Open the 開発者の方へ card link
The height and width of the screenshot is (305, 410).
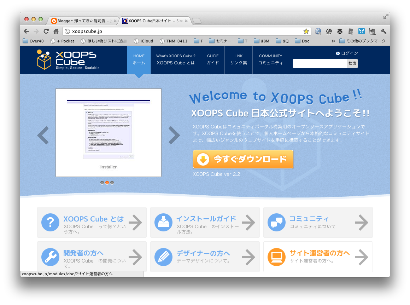point(92,257)
